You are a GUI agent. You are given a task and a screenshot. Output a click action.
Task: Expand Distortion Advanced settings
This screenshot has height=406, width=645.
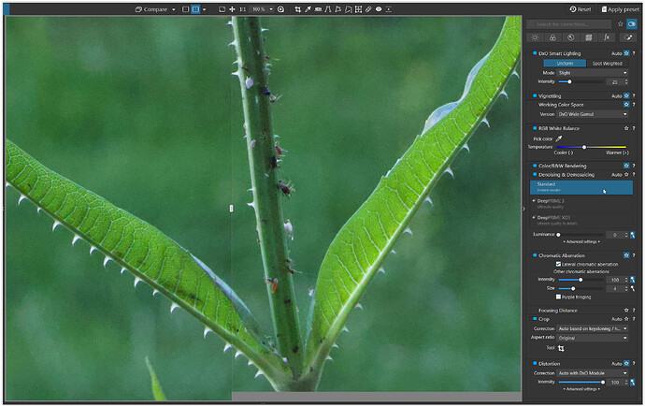coord(581,389)
